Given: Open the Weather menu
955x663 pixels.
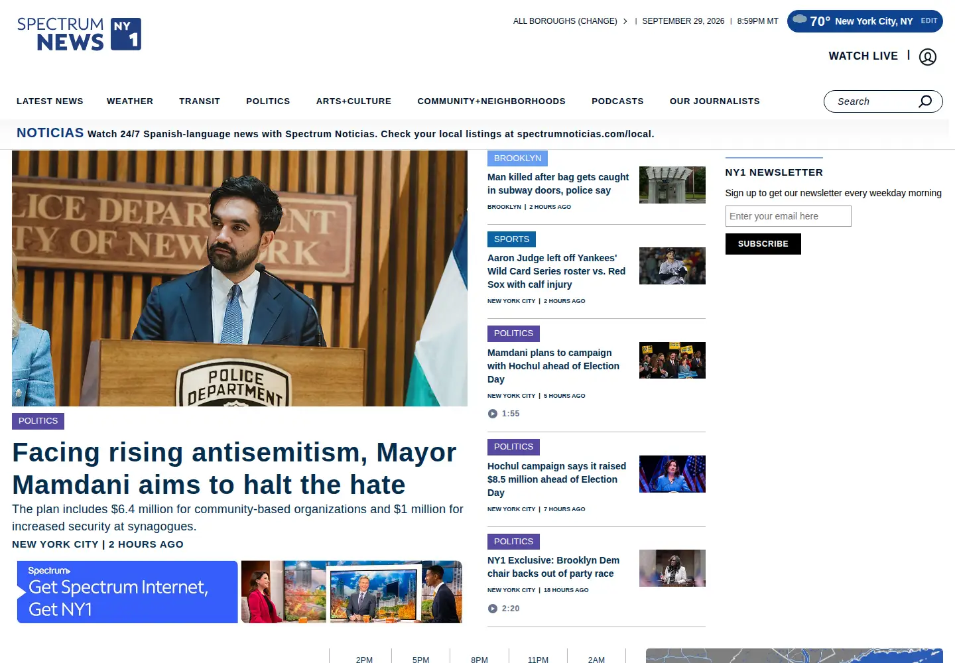Looking at the screenshot, I should tap(130, 101).
